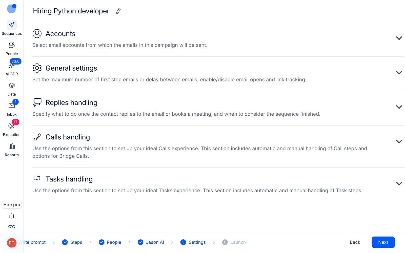Click the Launch step number 6 icon
This screenshot has width=405, height=253.
pyautogui.click(x=225, y=242)
